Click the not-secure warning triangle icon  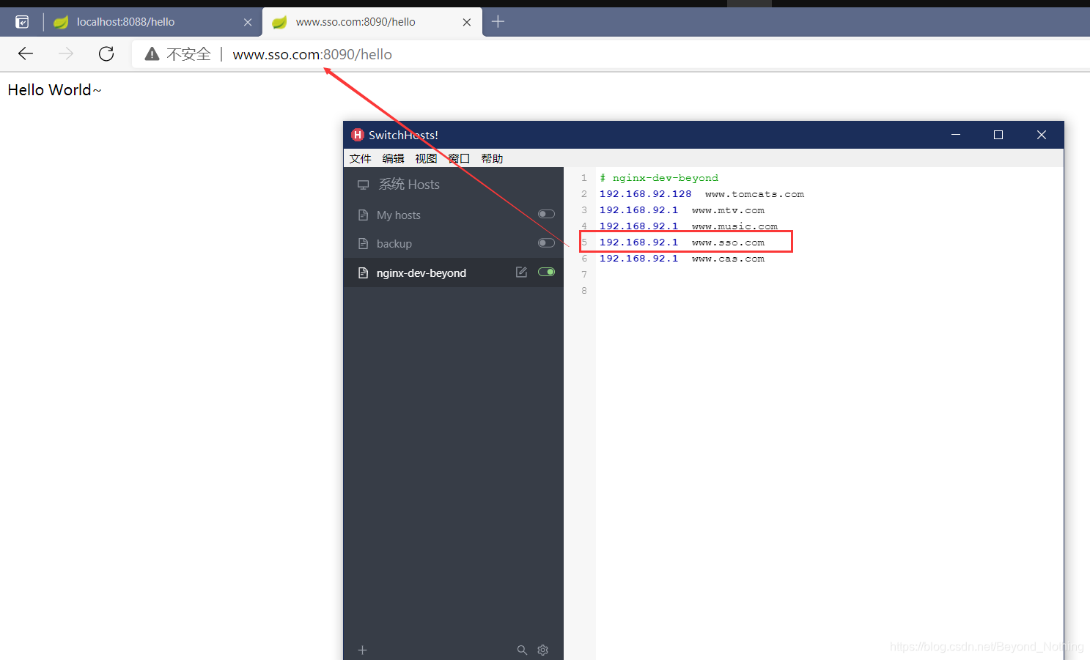coord(152,53)
